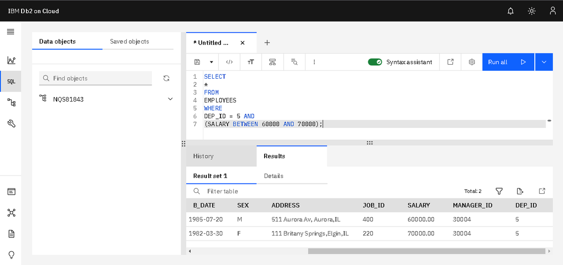Select the SQL sidebar item
563x265 pixels.
tap(11, 81)
